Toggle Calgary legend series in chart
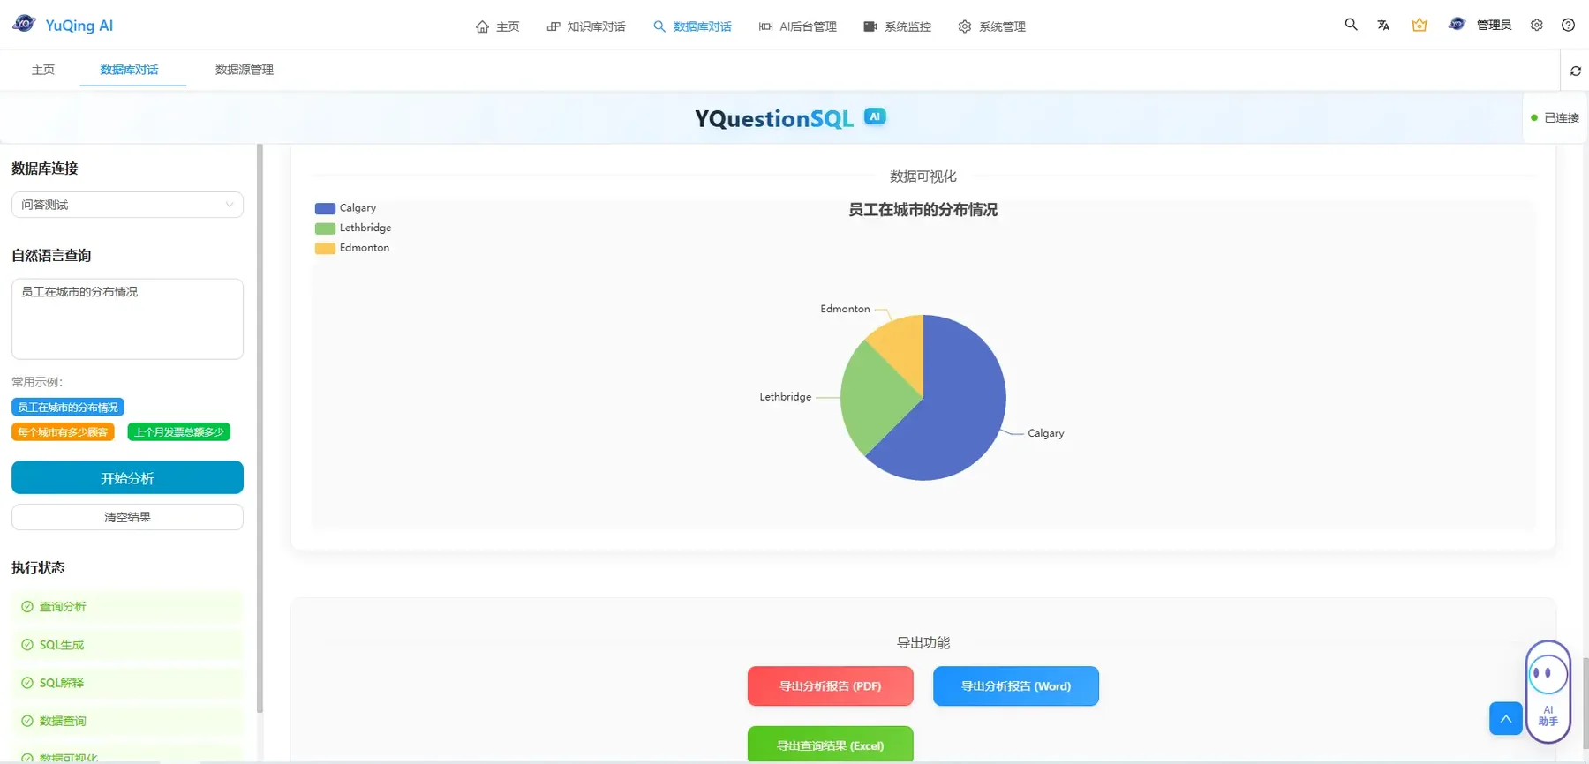The height and width of the screenshot is (764, 1589). (x=345, y=208)
